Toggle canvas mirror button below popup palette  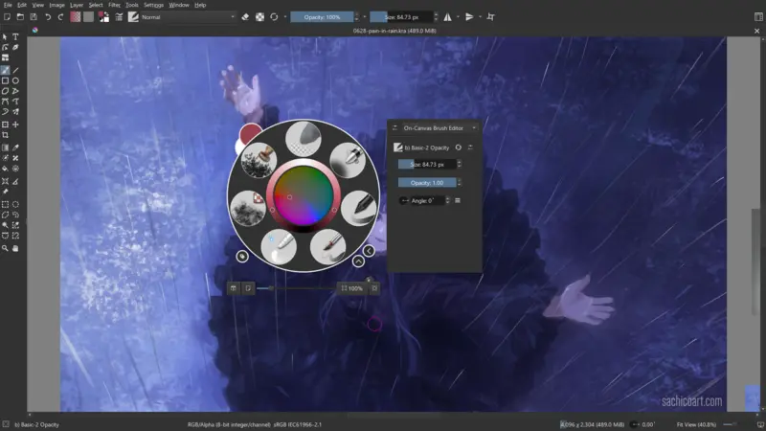(234, 288)
